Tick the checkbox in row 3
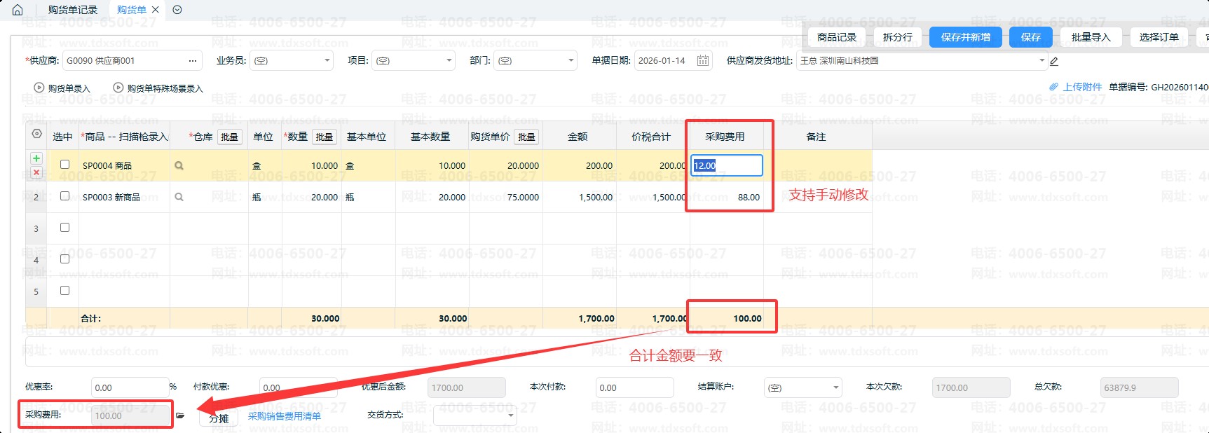The image size is (1209, 433). coord(65,228)
